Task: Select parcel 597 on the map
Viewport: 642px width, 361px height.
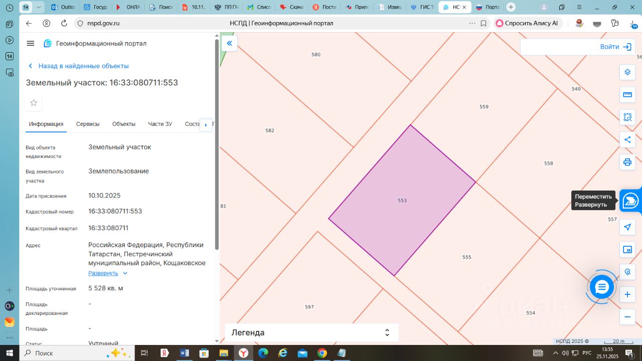Action: (309, 307)
